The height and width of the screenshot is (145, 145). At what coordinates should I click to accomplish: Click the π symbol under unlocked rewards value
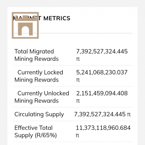tap(78, 101)
